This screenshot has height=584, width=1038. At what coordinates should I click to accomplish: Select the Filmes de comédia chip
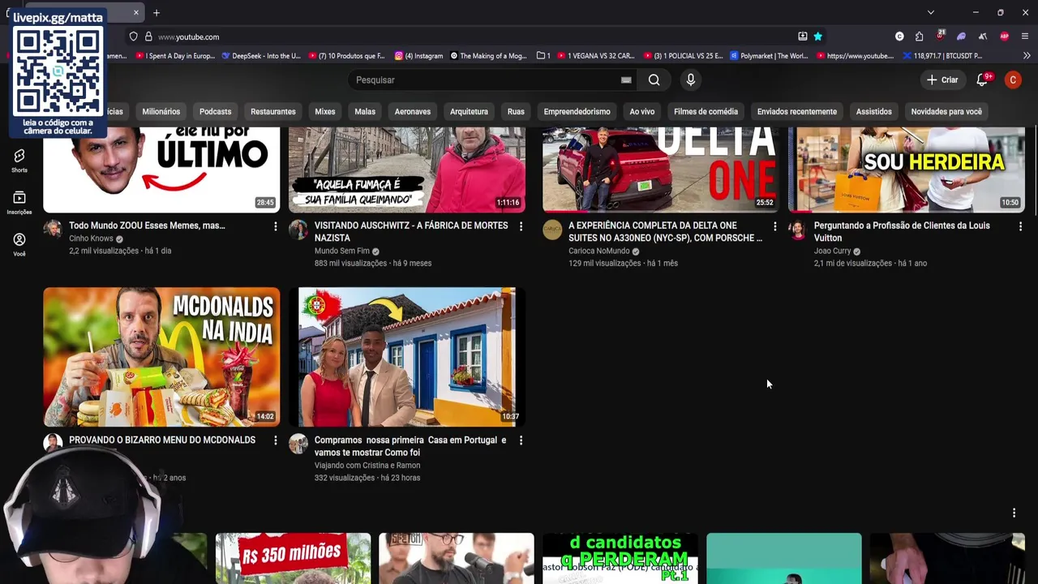pos(706,111)
